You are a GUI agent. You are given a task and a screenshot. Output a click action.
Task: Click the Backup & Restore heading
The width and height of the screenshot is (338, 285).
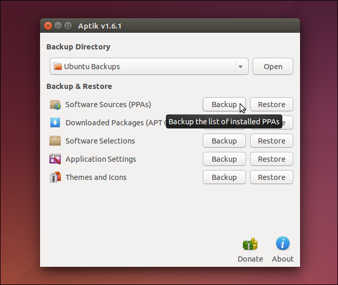79,86
